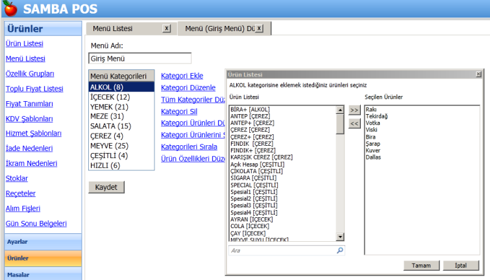Close the Menü (Giriş Menü) tab with x
Viewport: 490px width, 280px height.
click(259, 29)
